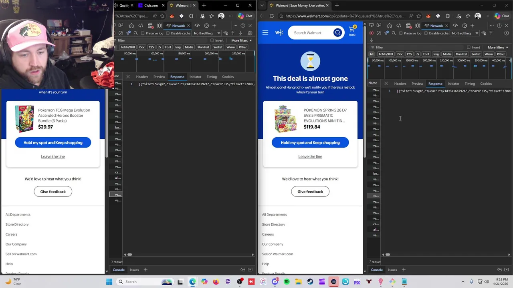Open No throttling dropdown in left DevTools
513x288 pixels.
(x=206, y=33)
